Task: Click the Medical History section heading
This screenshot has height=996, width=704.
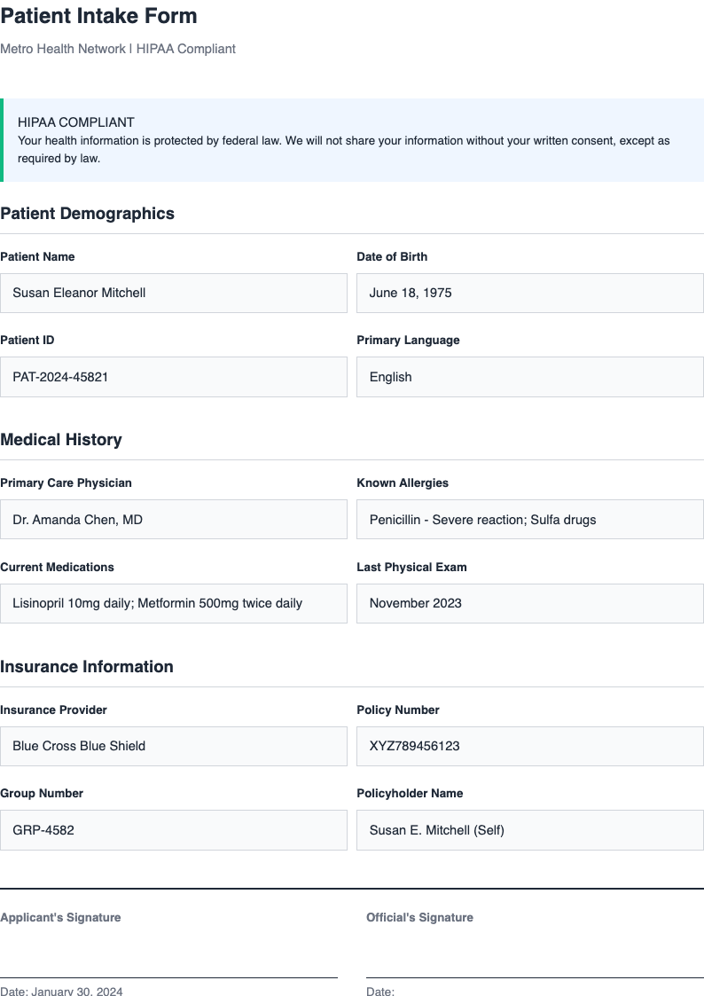Action: click(61, 440)
